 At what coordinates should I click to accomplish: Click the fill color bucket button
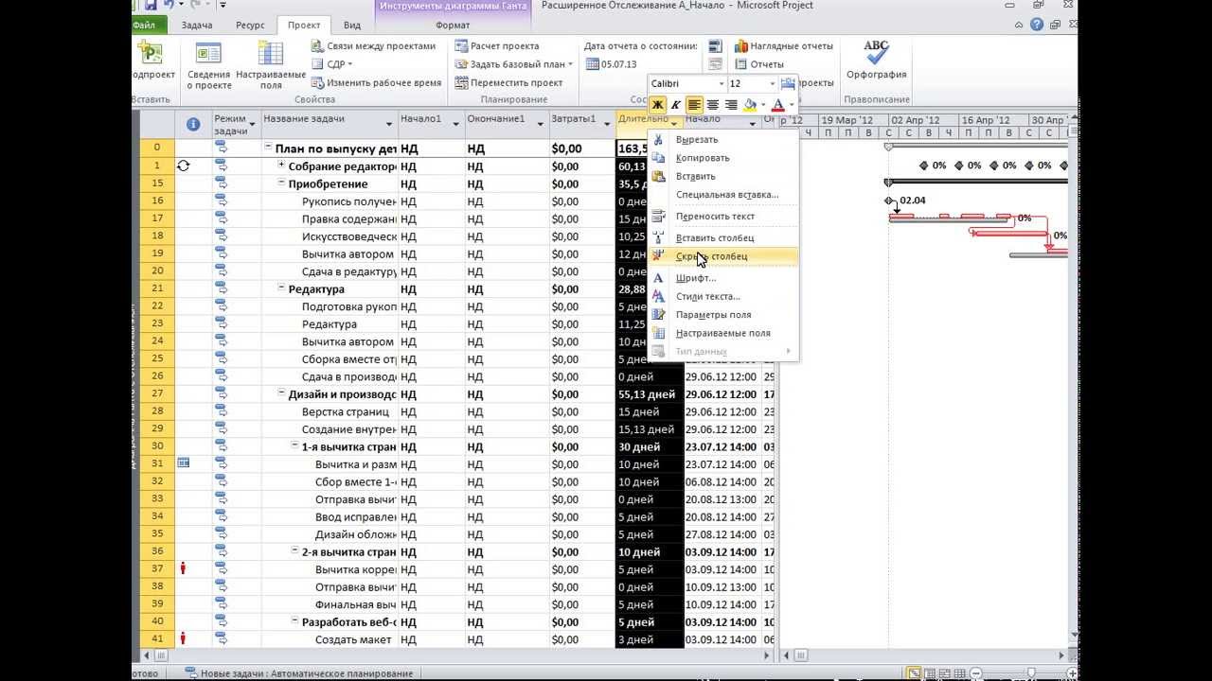[x=750, y=105]
